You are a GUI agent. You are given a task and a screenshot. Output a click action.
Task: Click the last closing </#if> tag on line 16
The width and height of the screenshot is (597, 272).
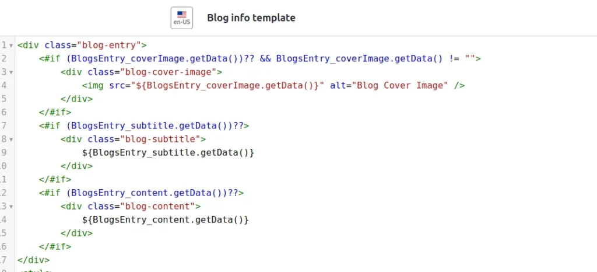point(55,246)
